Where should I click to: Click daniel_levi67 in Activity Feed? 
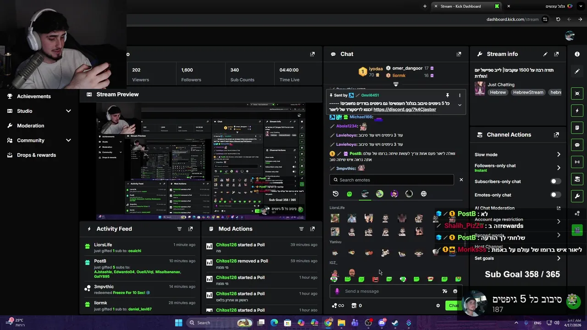point(140,309)
